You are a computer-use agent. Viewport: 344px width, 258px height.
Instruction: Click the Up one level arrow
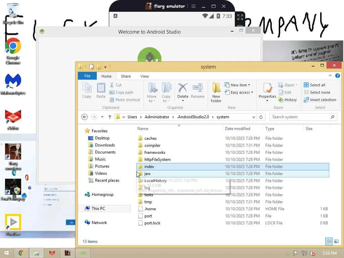(x=110, y=117)
